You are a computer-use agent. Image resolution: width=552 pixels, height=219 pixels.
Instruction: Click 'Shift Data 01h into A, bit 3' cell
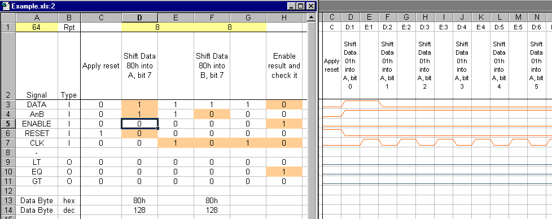point(462,65)
